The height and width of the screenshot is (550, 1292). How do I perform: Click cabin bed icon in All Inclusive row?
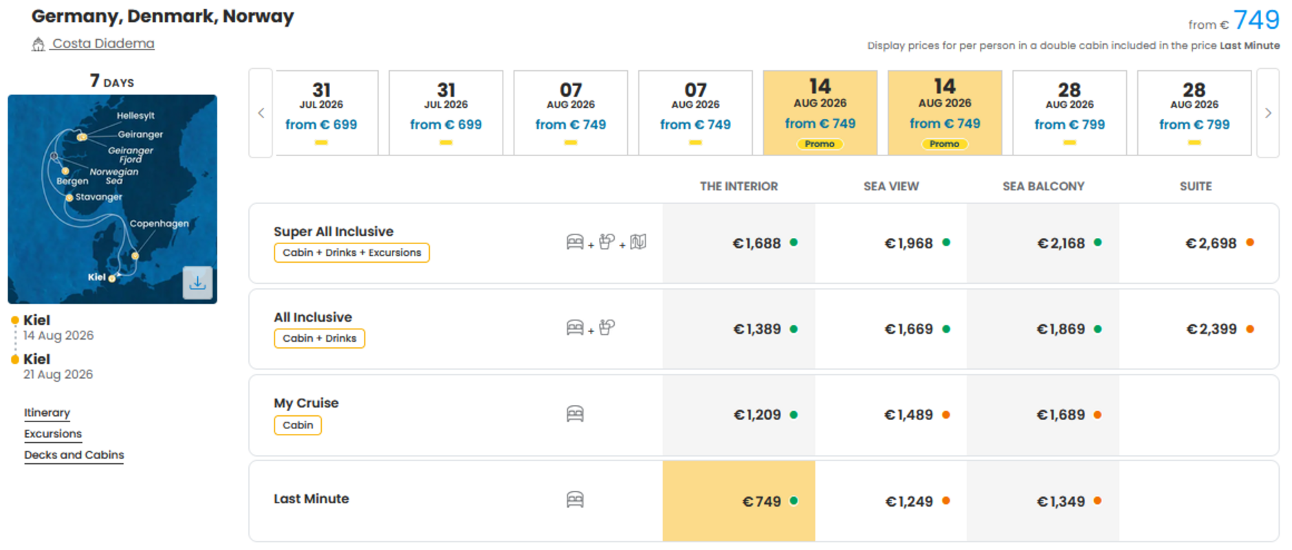tap(575, 328)
